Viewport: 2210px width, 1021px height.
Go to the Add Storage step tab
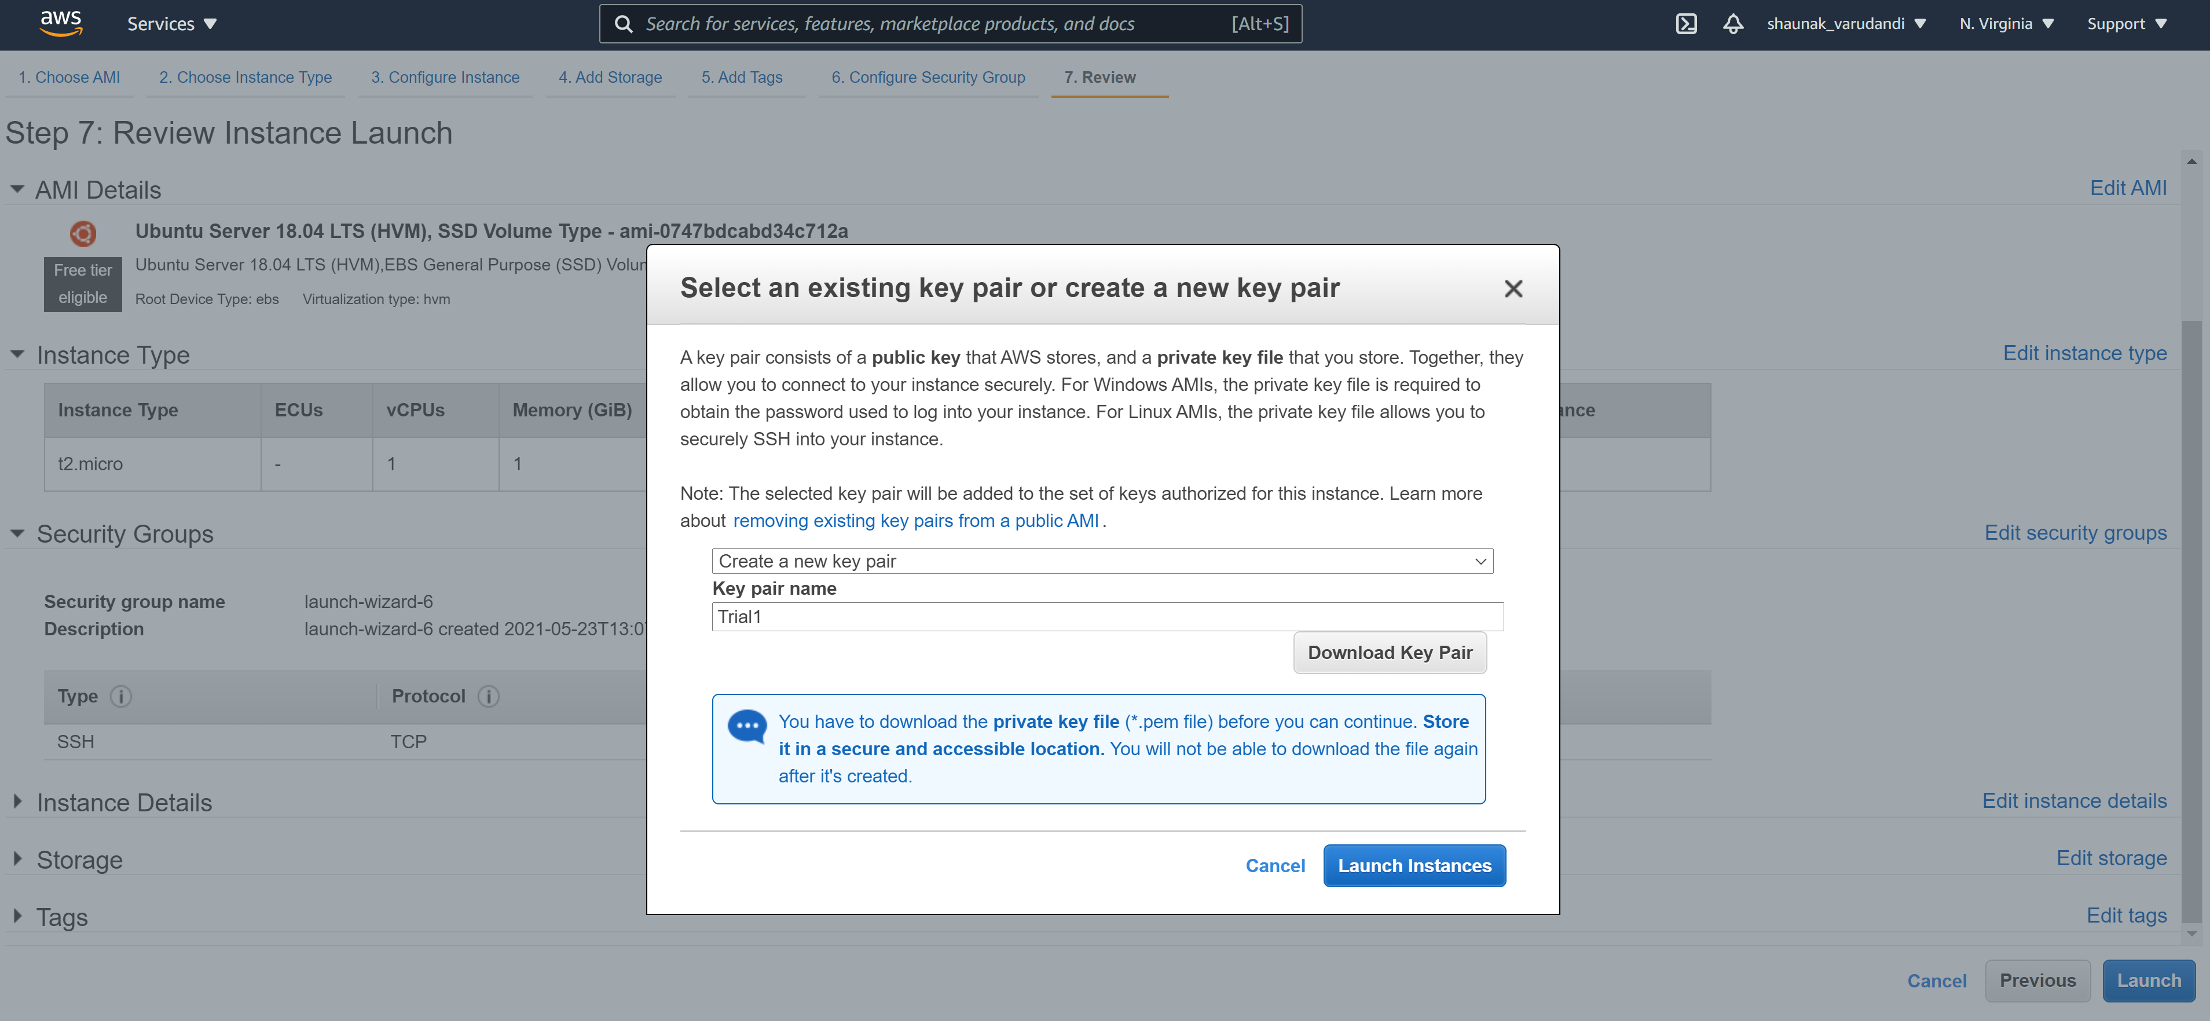pos(610,77)
